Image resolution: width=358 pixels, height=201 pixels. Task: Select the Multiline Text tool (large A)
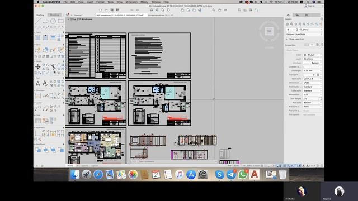tap(38, 83)
